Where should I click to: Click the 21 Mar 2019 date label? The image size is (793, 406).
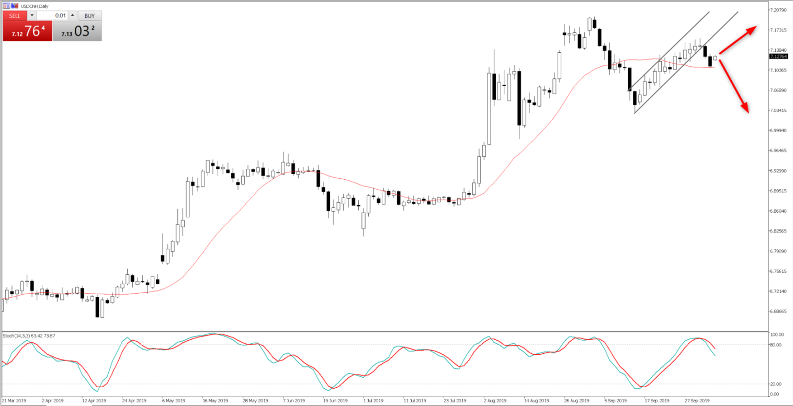coord(13,401)
